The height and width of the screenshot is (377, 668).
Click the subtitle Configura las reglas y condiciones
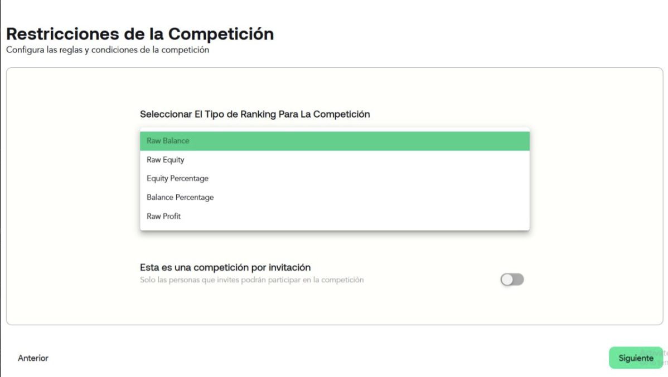tap(108, 50)
